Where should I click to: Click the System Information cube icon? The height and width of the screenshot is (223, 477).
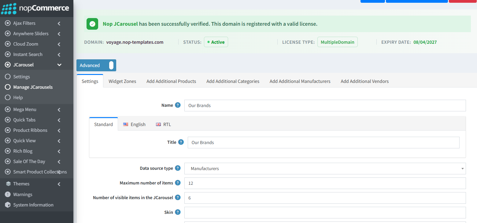tap(8, 205)
